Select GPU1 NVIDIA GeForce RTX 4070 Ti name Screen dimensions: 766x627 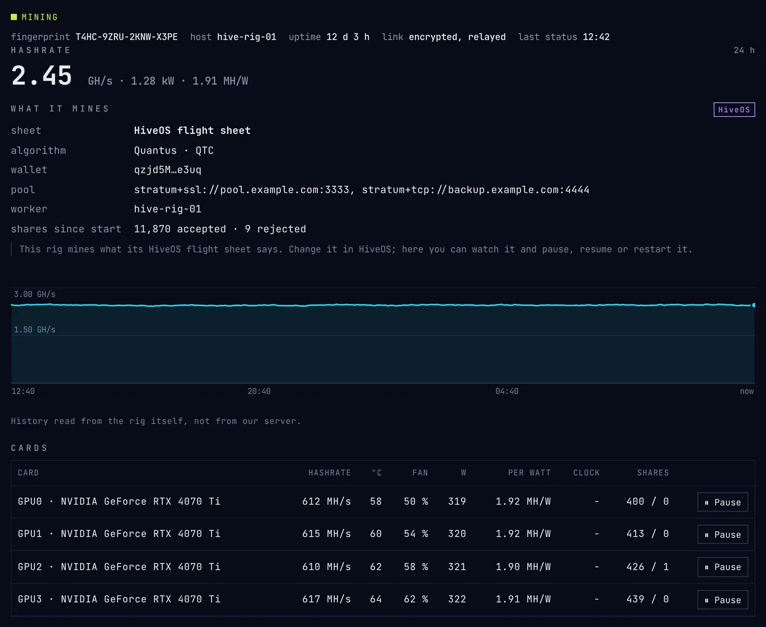119,534
